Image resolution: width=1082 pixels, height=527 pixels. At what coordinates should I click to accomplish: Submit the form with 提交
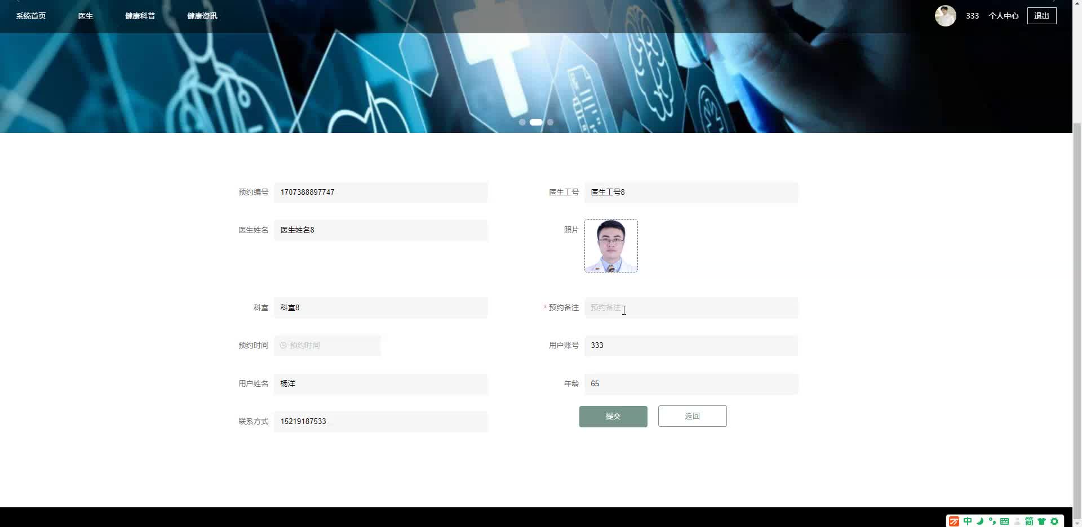pyautogui.click(x=613, y=417)
